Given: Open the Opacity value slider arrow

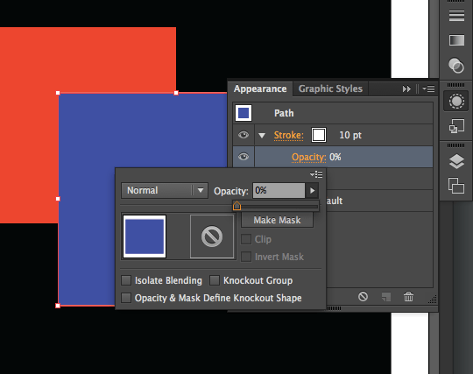Looking at the screenshot, I should 312,191.
